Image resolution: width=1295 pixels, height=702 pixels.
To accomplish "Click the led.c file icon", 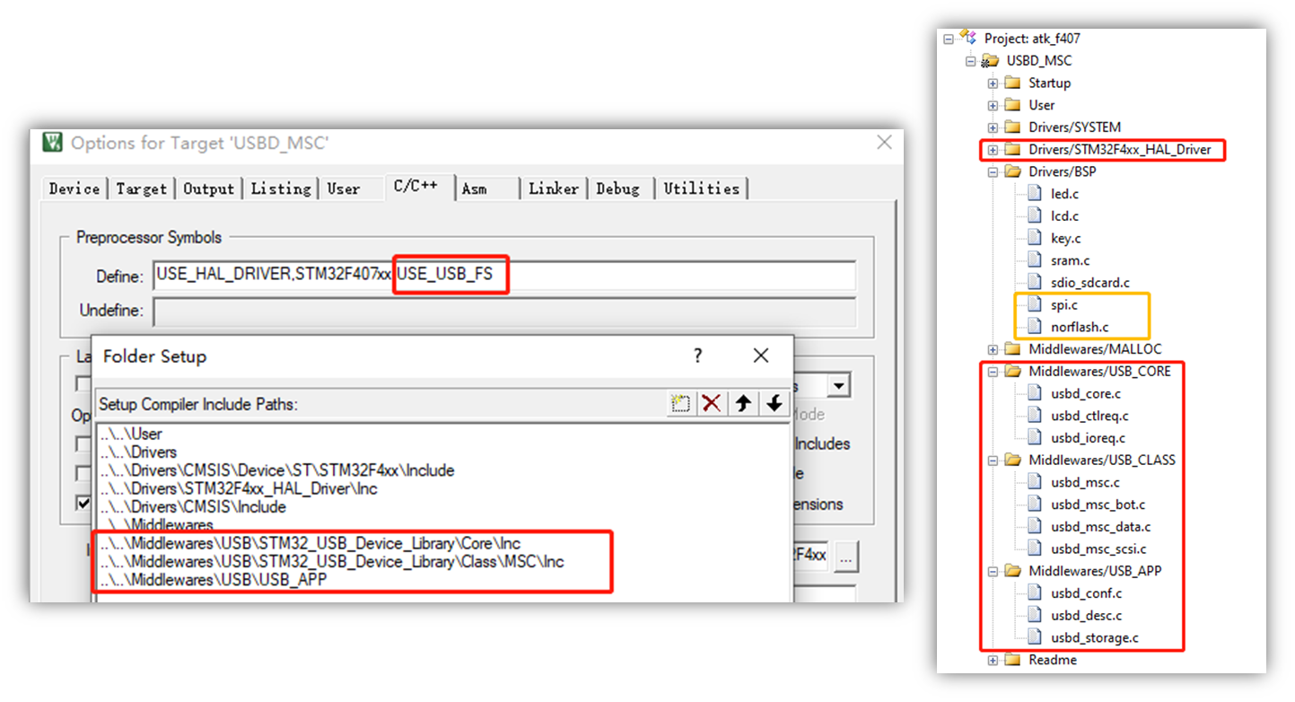I will pos(1035,194).
